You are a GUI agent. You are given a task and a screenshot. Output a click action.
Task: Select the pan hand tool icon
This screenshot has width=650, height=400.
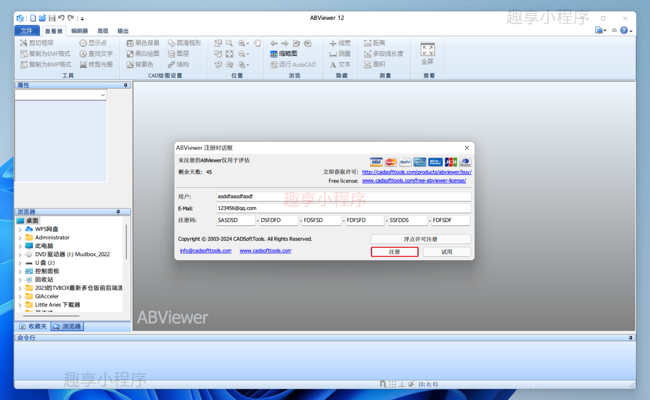click(257, 43)
